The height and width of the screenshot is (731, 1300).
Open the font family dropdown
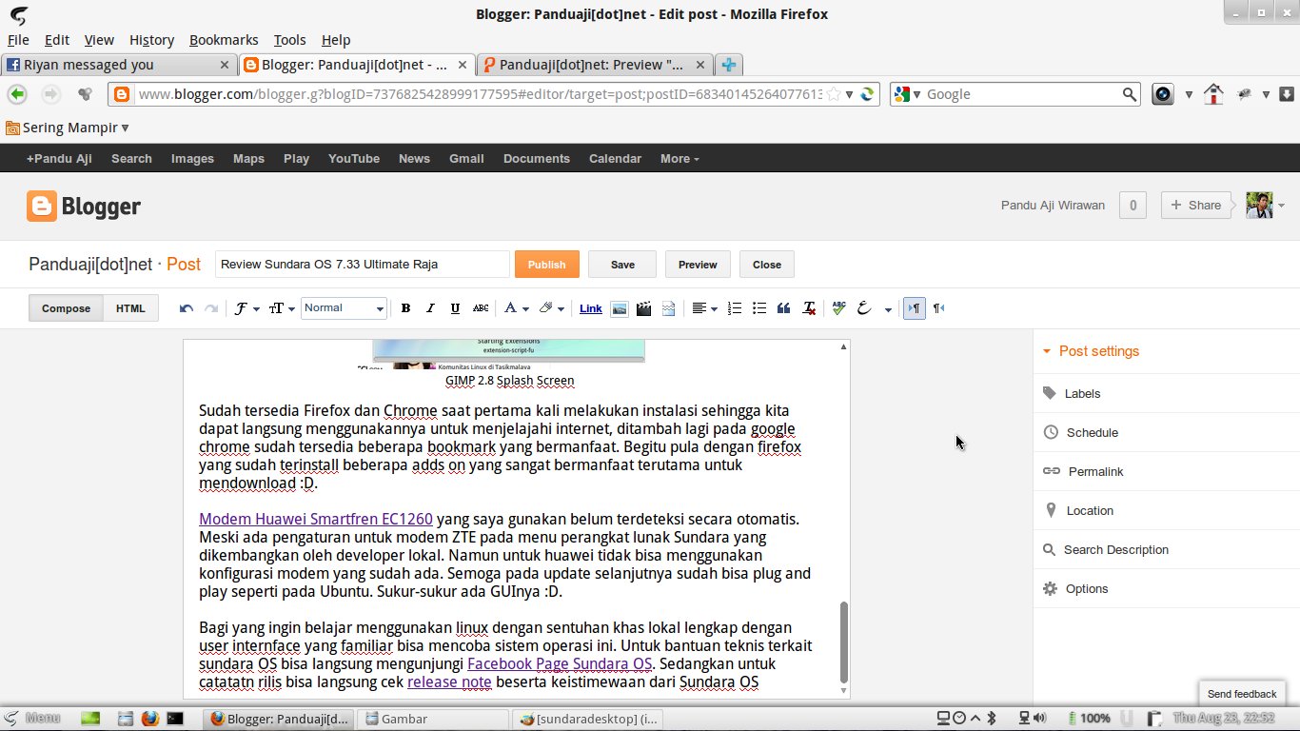246,308
